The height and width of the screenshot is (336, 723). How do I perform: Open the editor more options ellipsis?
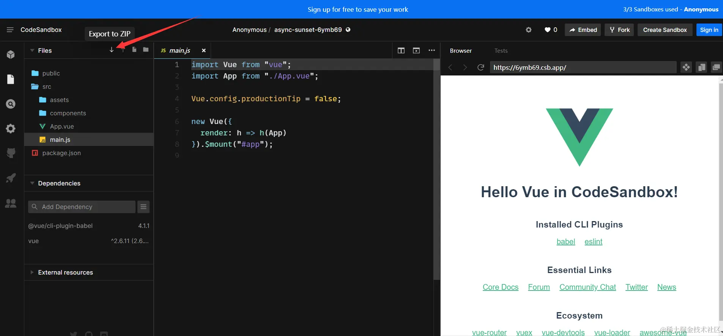pos(432,50)
